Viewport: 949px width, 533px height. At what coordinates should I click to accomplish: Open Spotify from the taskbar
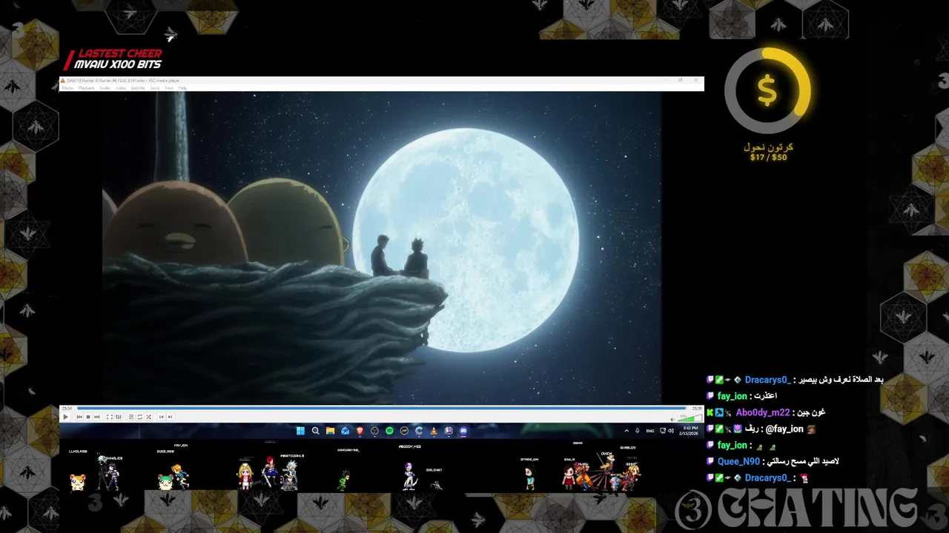coord(389,431)
